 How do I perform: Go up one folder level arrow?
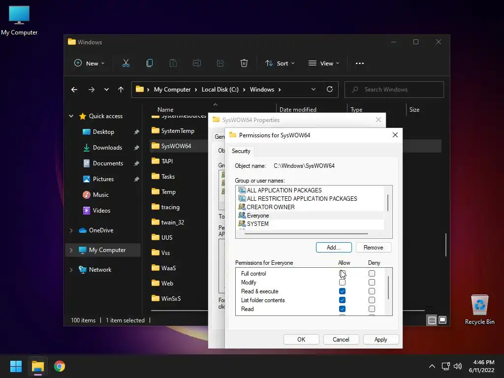click(x=121, y=90)
